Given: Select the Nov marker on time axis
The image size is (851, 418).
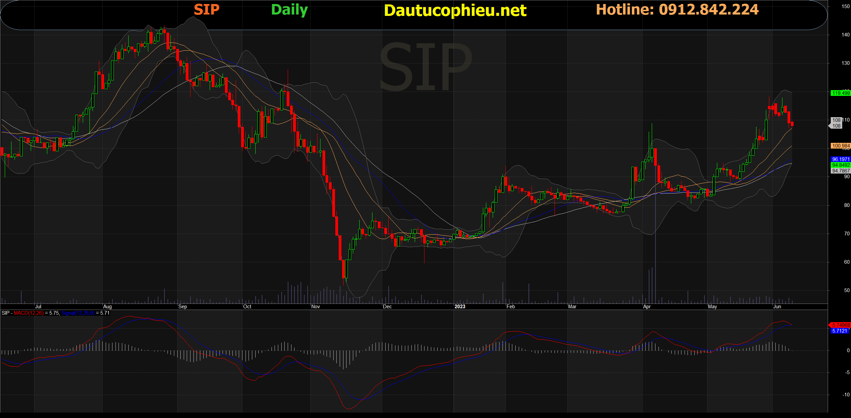Looking at the screenshot, I should pyautogui.click(x=315, y=307).
